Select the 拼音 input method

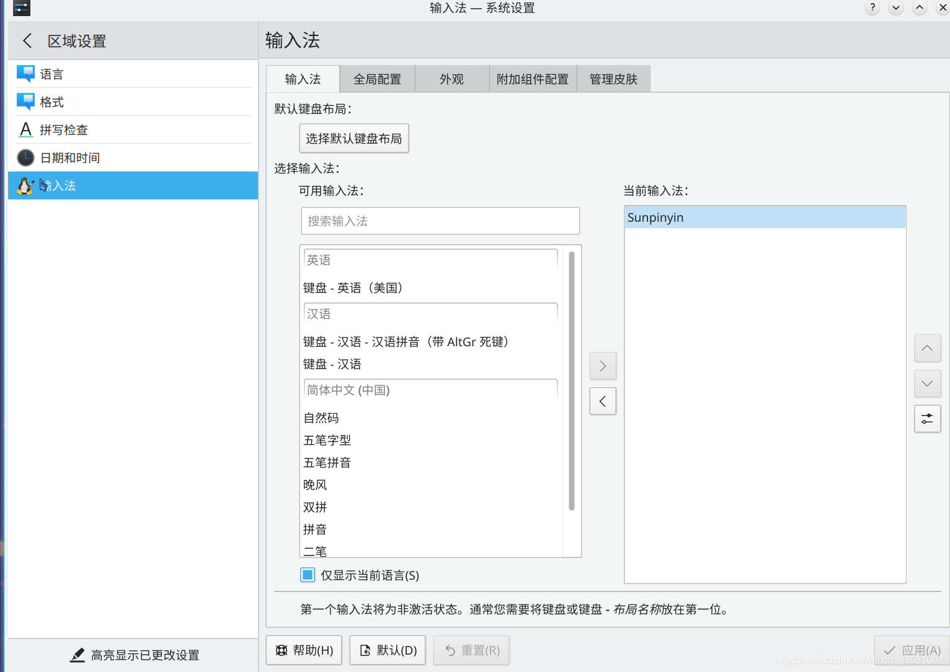(431, 530)
